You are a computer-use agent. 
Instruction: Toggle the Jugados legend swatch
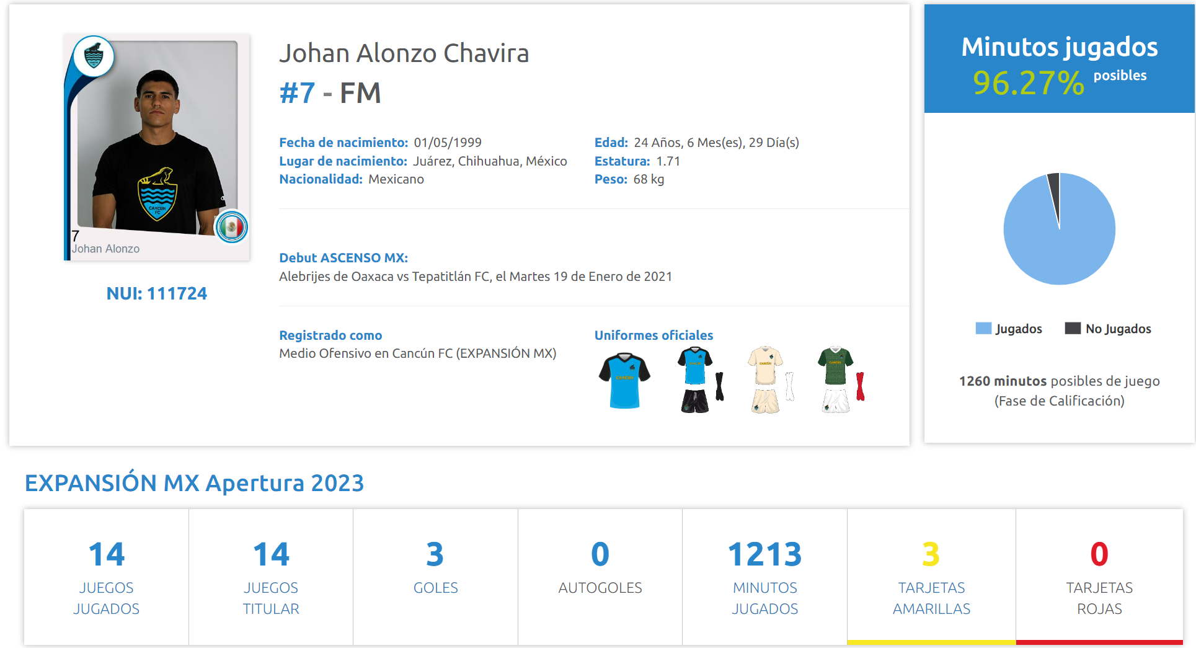(983, 329)
